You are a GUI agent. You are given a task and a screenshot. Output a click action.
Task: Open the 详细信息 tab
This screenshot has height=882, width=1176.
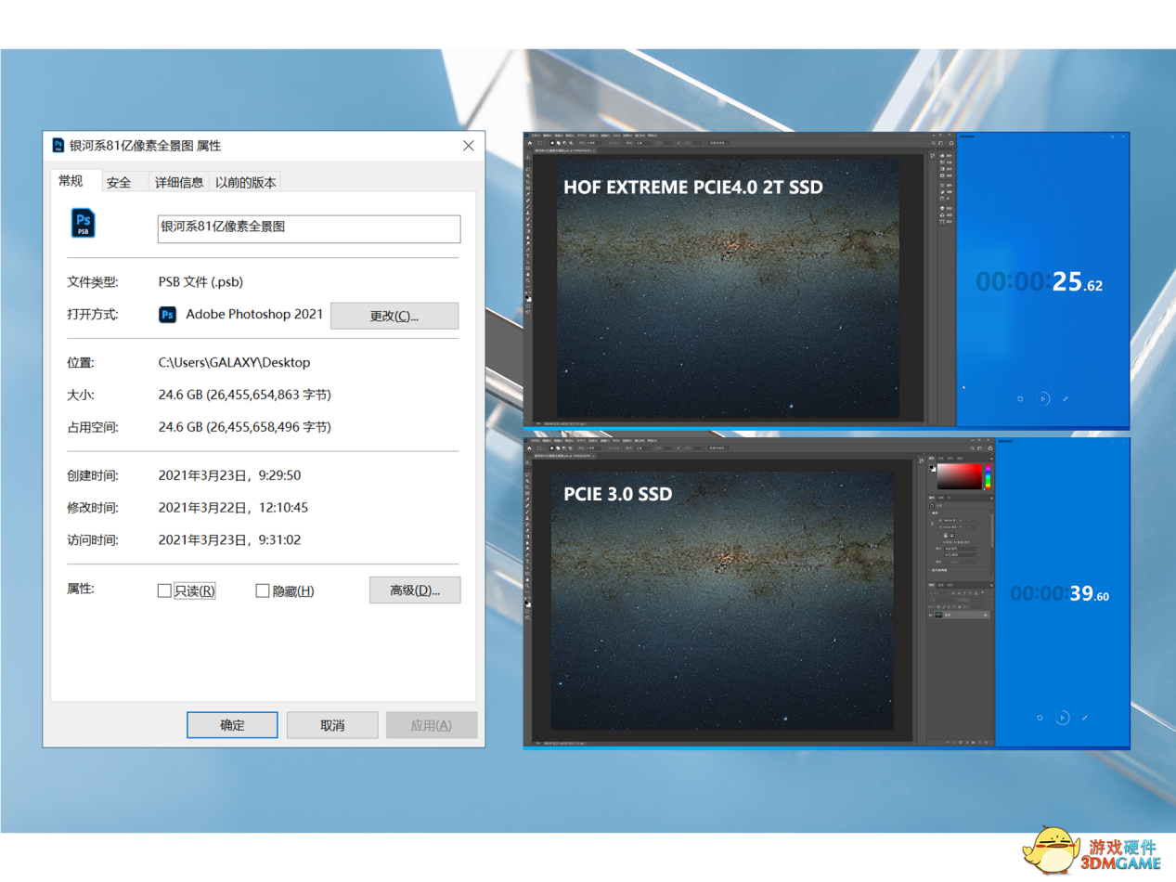point(179,182)
